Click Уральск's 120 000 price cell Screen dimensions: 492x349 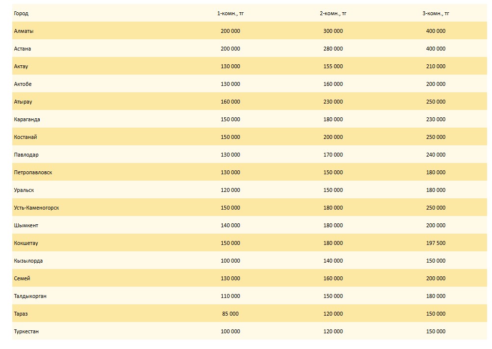231,190
